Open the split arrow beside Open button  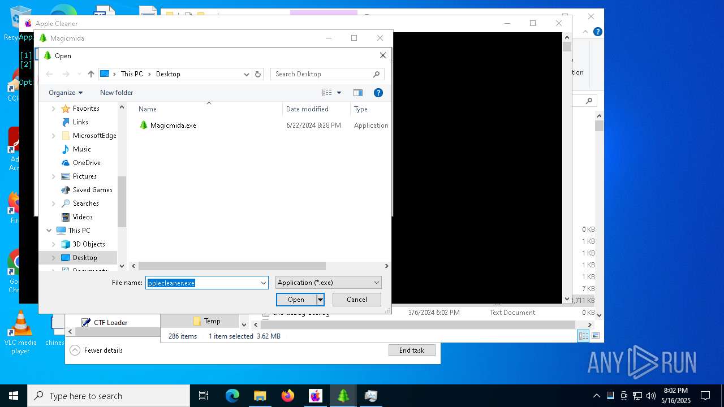(320, 300)
